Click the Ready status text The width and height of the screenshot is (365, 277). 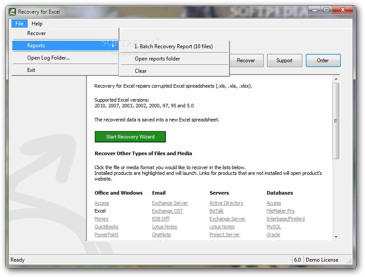click(x=18, y=260)
